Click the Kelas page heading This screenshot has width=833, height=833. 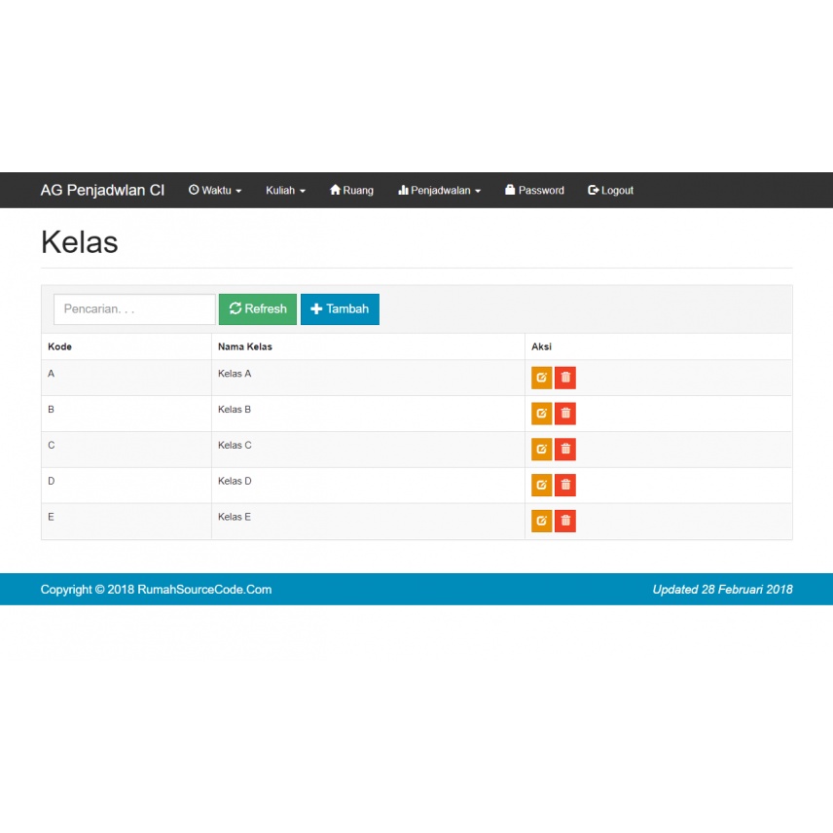point(80,242)
